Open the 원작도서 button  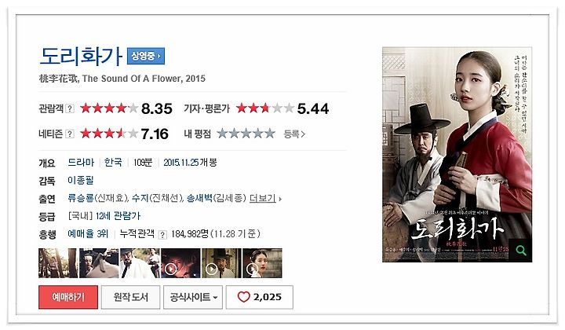(130, 297)
